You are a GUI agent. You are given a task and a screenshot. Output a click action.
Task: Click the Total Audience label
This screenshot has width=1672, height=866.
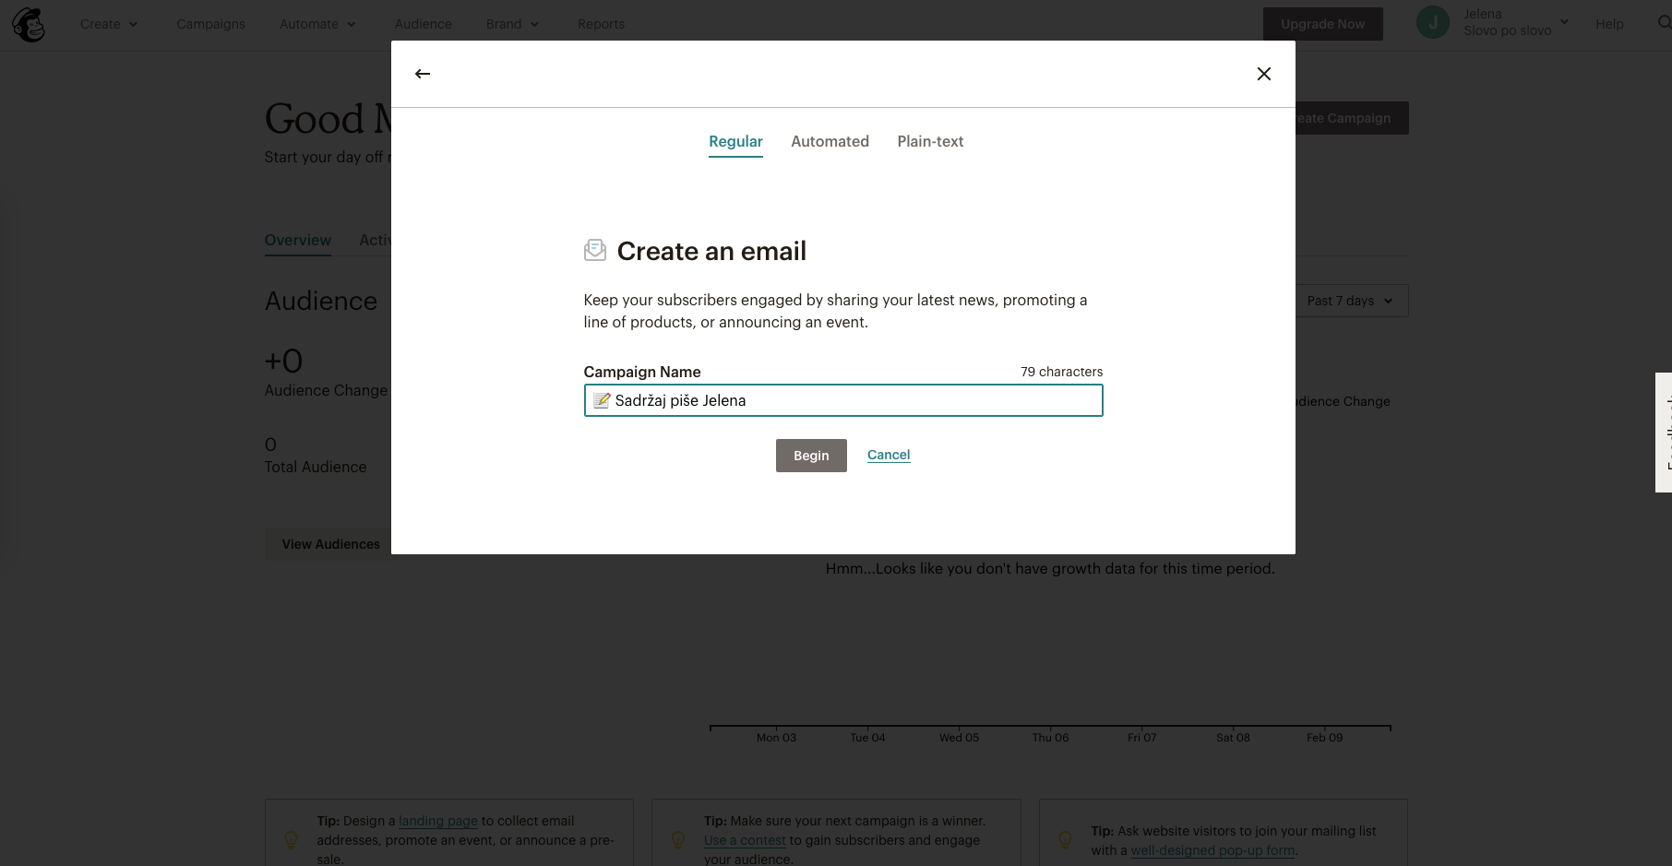(x=316, y=467)
